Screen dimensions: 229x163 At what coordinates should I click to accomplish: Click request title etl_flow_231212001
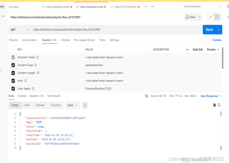click(x=46, y=17)
